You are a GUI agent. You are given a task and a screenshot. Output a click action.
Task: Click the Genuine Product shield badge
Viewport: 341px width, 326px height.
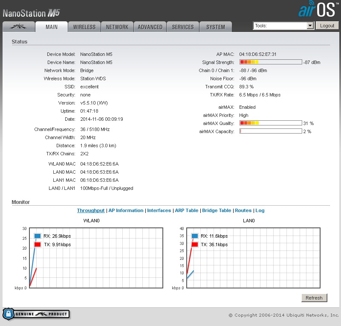coord(36,314)
